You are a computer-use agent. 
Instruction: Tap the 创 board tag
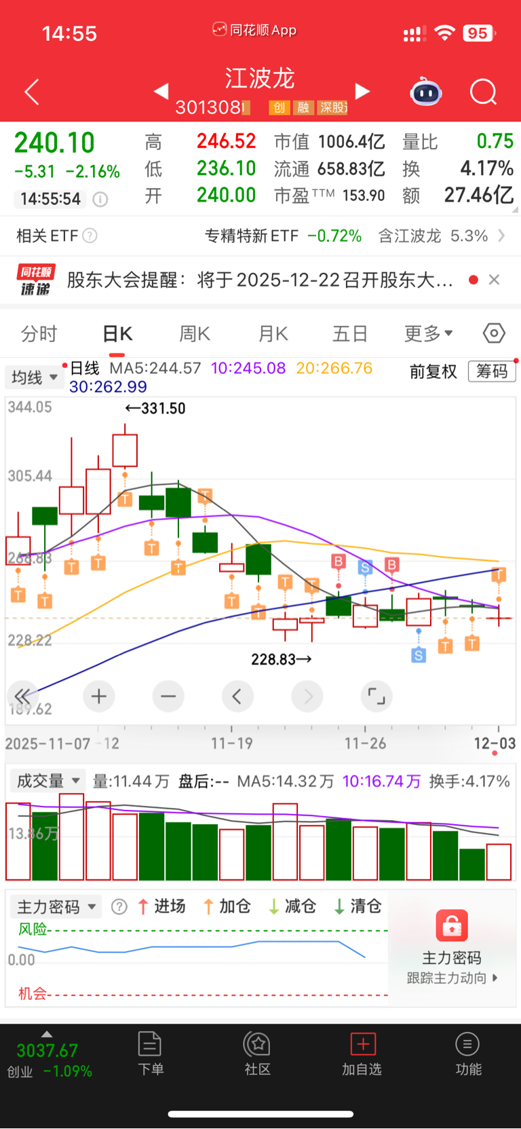click(x=279, y=107)
